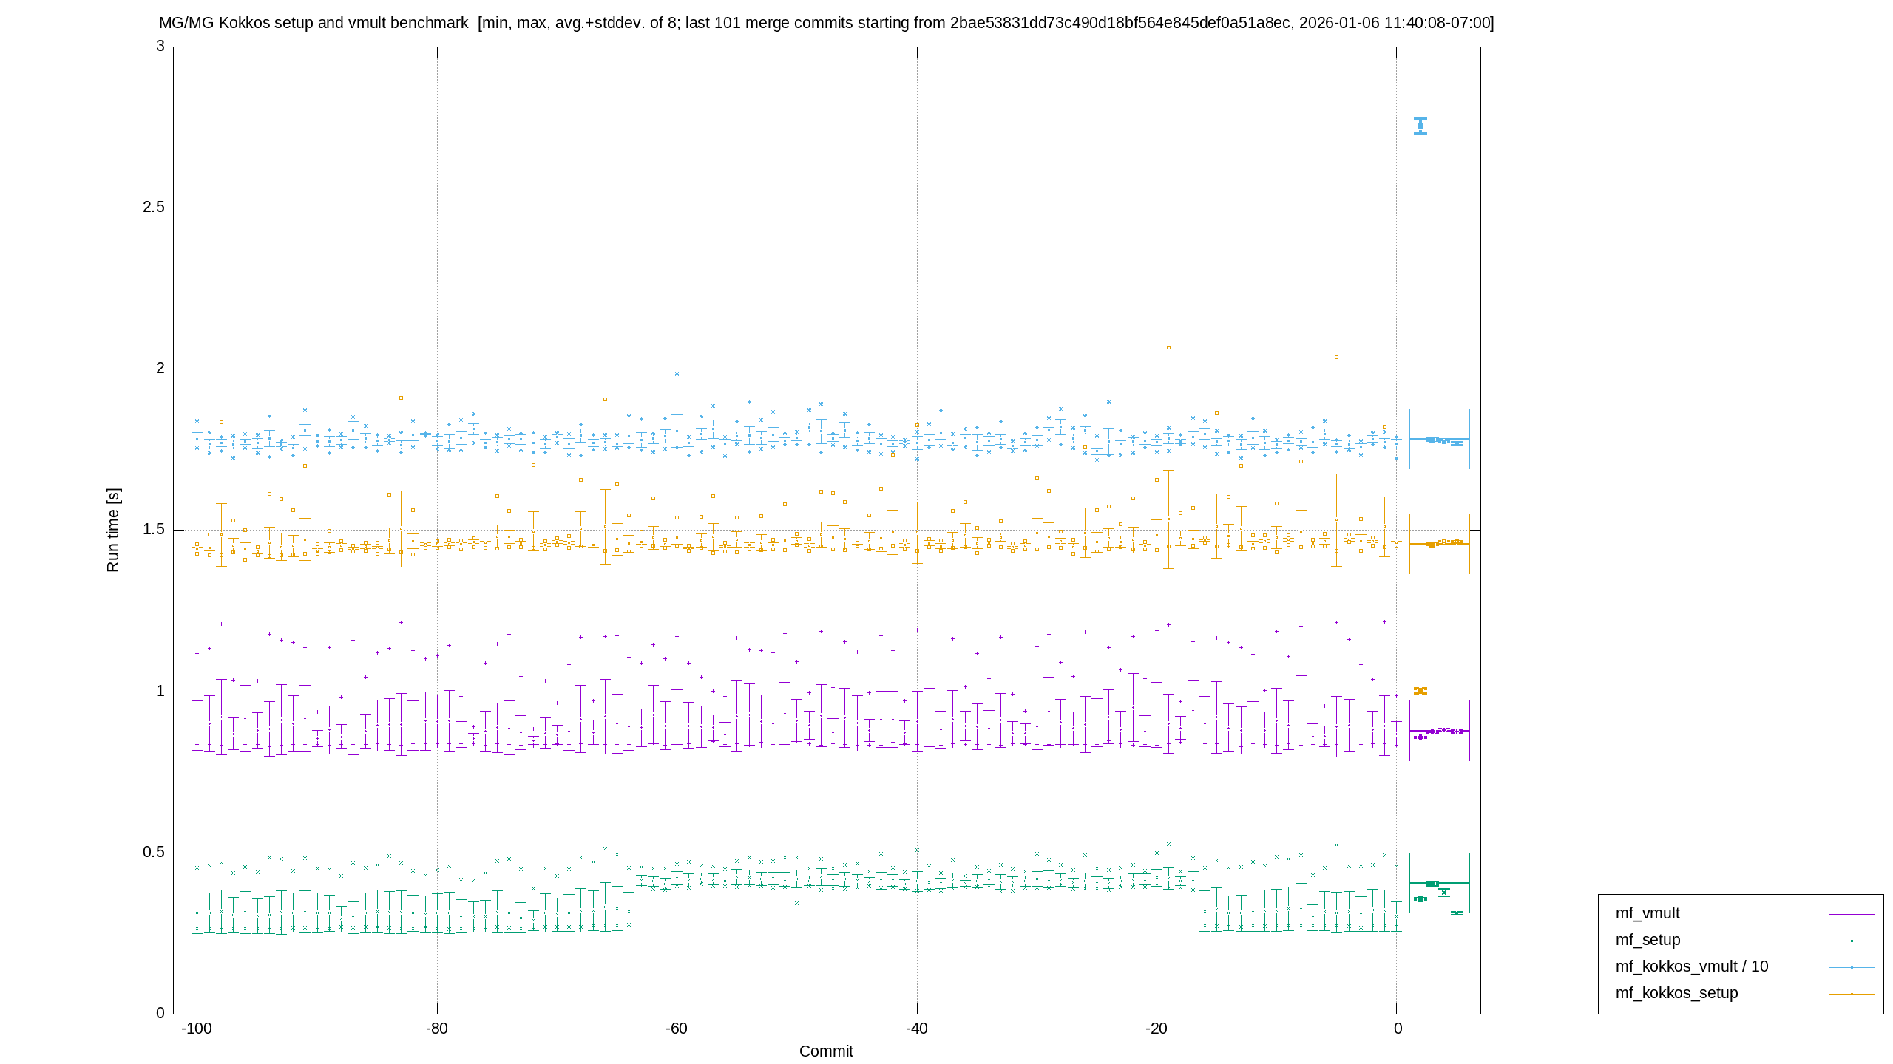Click the chart title text
The height and width of the screenshot is (1064, 1893).
826,23
